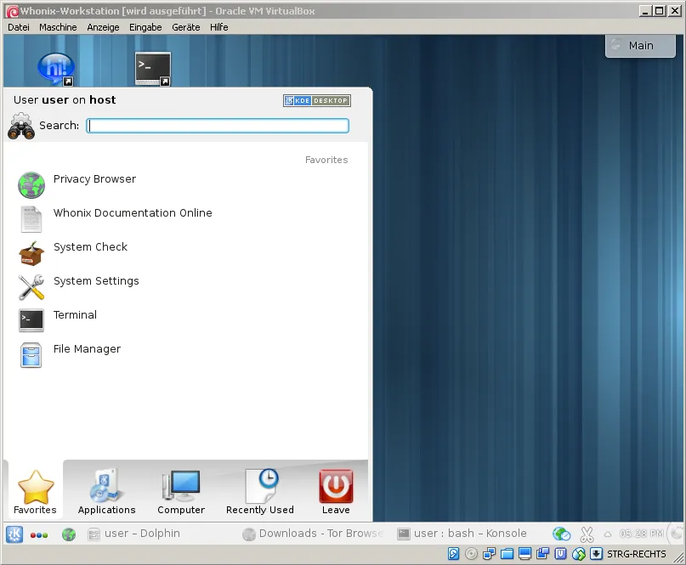Screen dimensions: 686x565
Task: Open Hilfe menu
Action: point(218,27)
